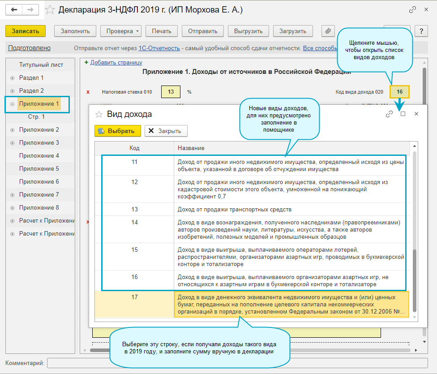Click the Заполнить button
The height and width of the screenshot is (374, 437).
[x=75, y=31]
